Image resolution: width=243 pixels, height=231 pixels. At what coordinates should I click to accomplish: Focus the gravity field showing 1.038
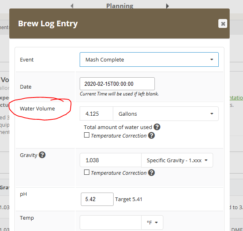110,160
